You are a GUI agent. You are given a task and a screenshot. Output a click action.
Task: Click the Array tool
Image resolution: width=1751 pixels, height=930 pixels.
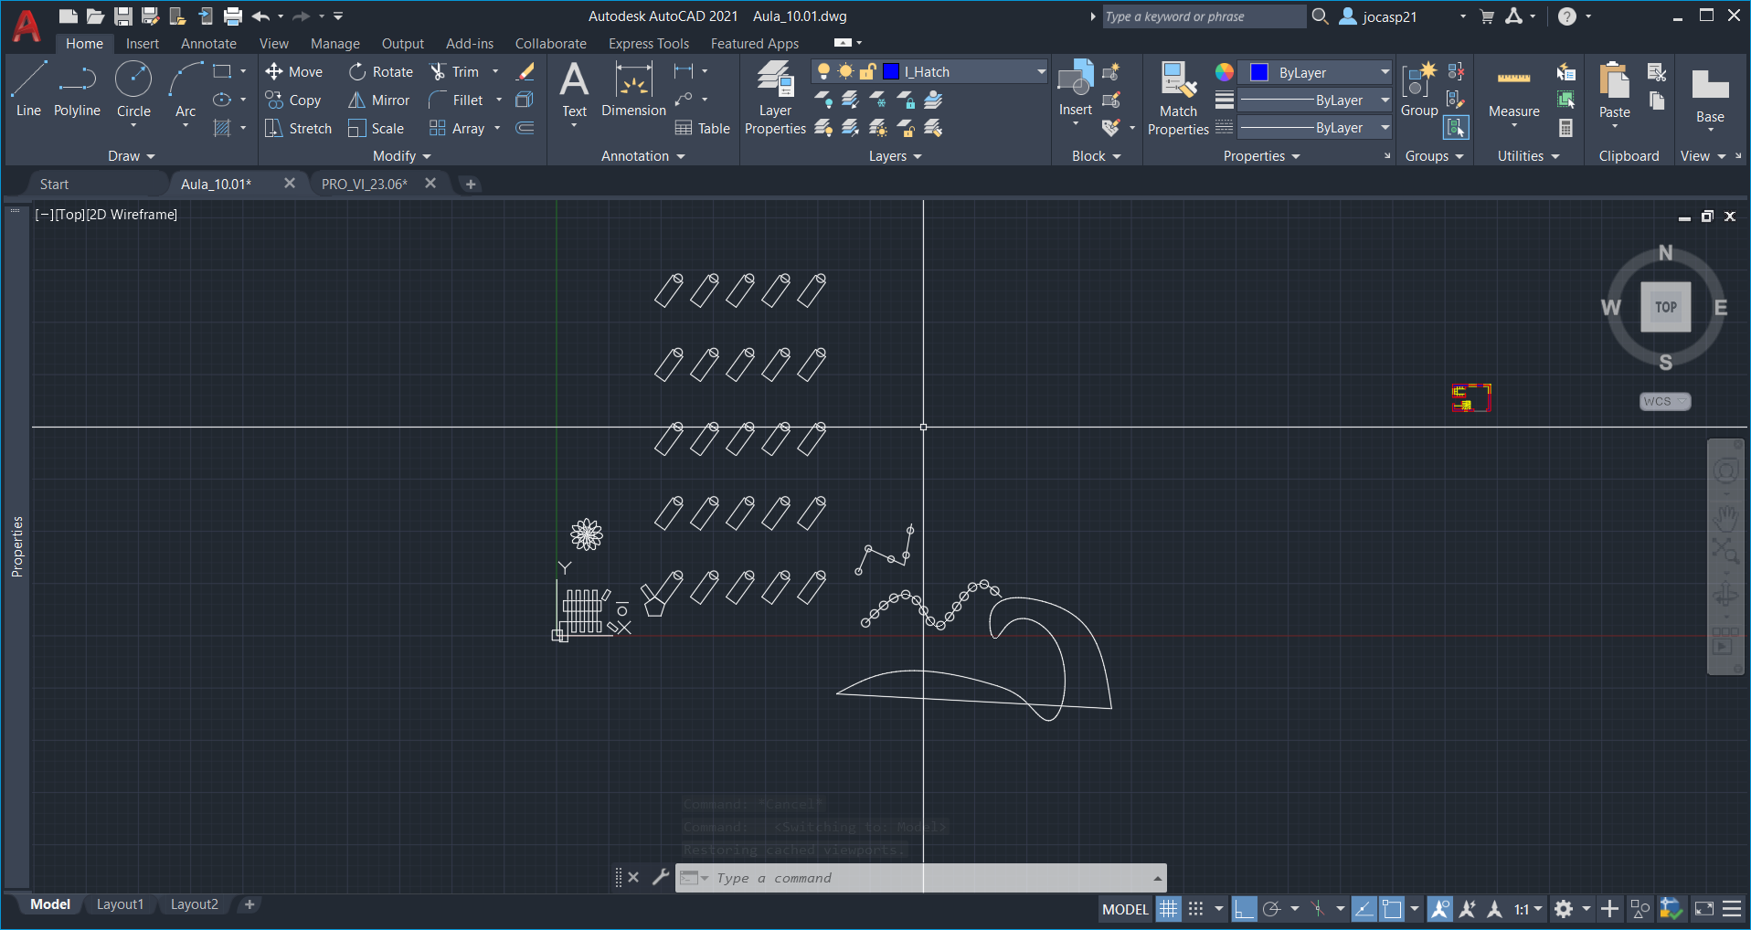[457, 129]
